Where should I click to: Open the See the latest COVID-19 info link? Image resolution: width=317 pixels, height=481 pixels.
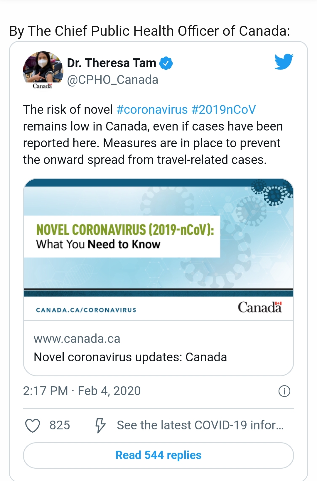click(x=200, y=425)
